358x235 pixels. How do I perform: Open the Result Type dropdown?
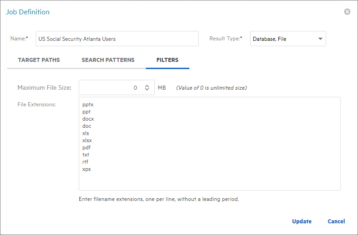288,39
